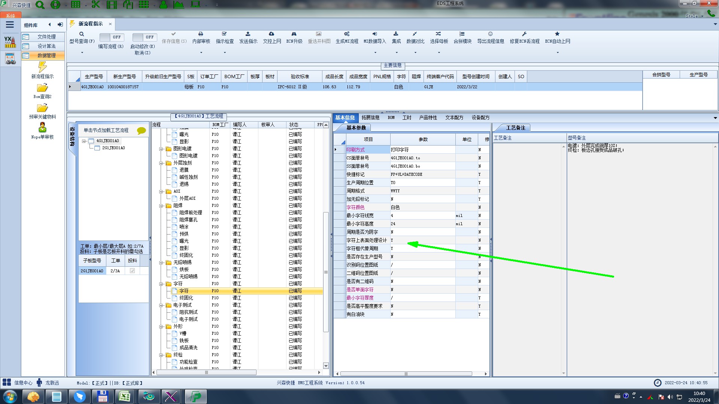Collapse the 阻焊 folder in process tree

pyautogui.click(x=161, y=206)
